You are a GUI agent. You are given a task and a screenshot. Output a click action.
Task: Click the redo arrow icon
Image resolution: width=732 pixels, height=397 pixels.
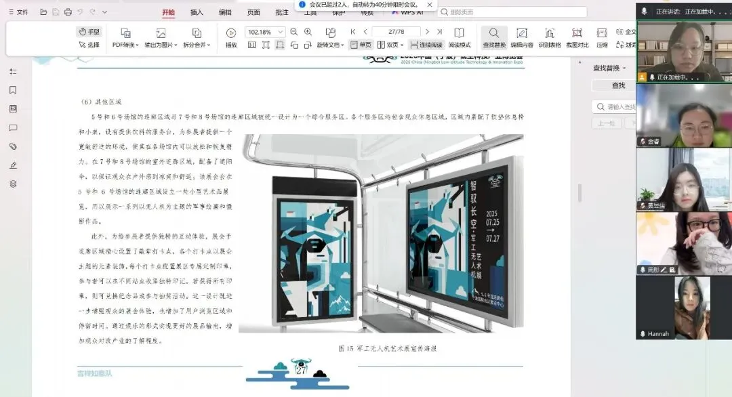tap(92, 12)
